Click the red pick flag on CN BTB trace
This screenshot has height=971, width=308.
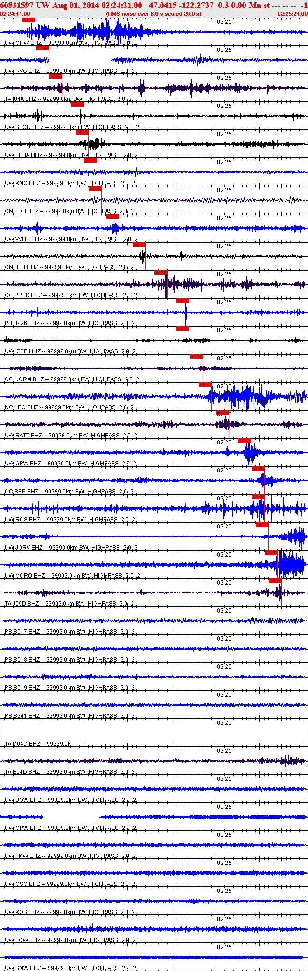139,244
